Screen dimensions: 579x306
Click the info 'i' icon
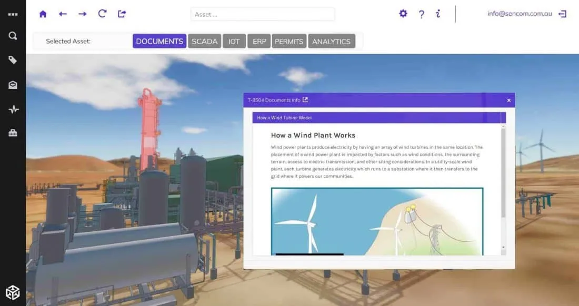point(438,14)
